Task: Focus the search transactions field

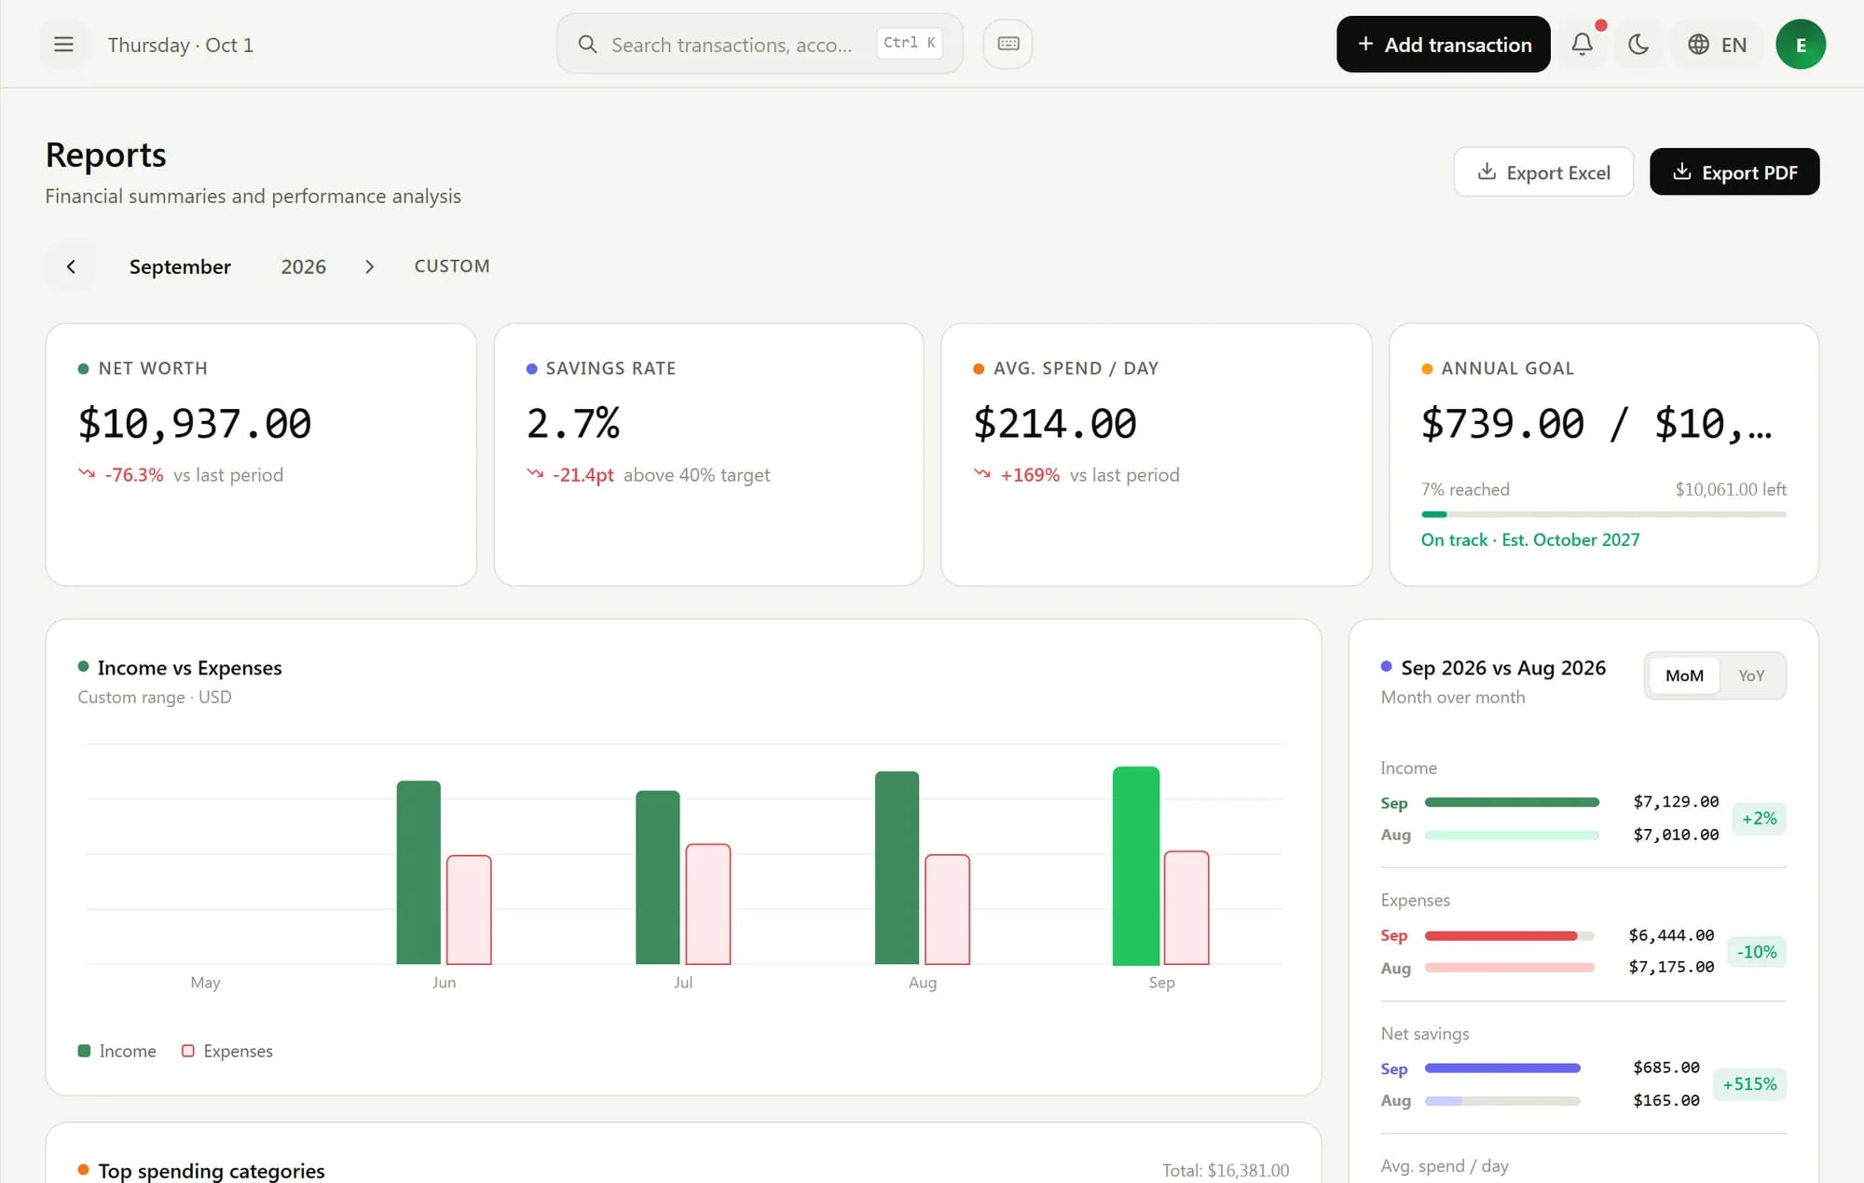Action: tap(760, 44)
